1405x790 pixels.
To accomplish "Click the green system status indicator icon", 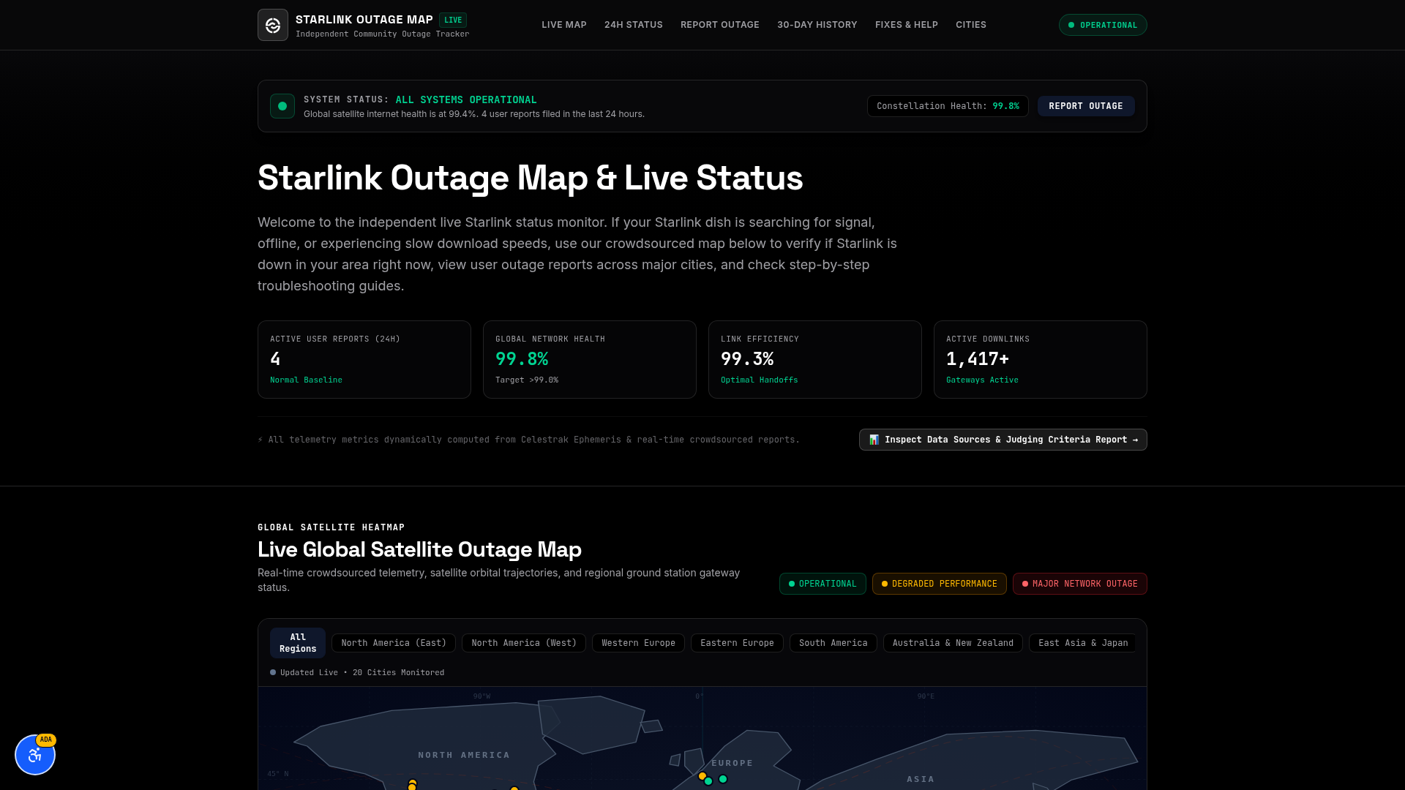I will [282, 106].
